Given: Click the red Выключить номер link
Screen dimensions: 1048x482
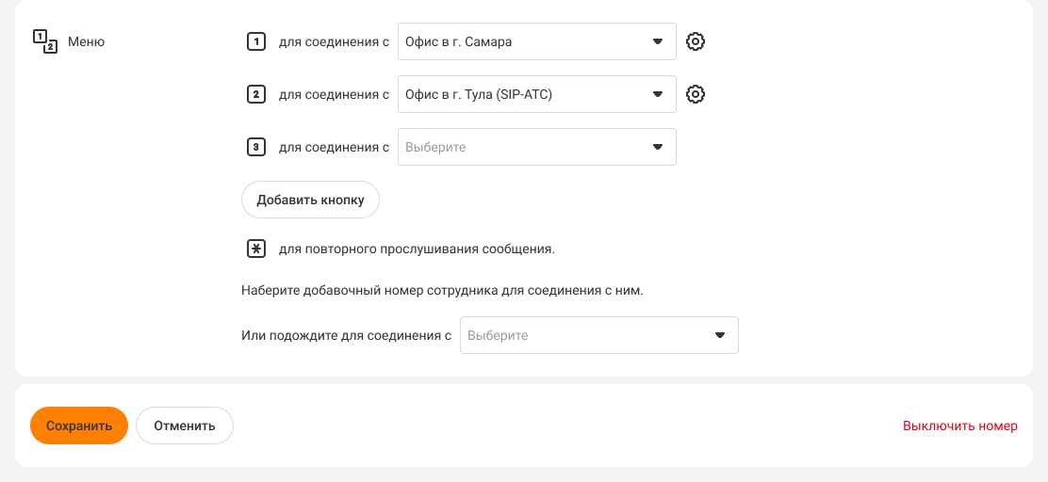Looking at the screenshot, I should [959, 426].
